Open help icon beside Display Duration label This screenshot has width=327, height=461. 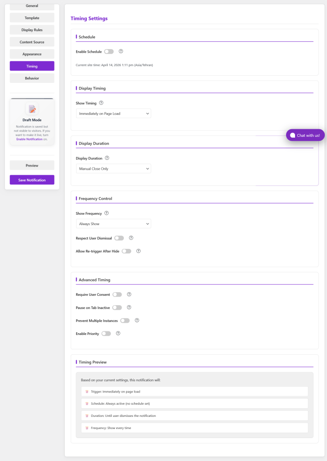click(x=107, y=158)
